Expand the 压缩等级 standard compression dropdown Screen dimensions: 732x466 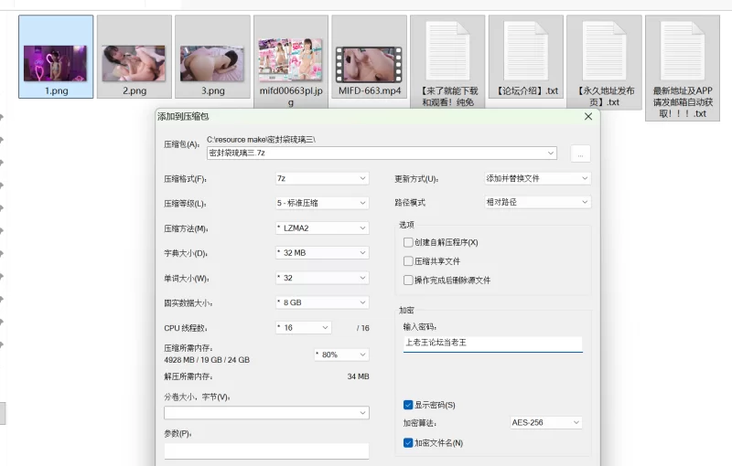pos(322,203)
